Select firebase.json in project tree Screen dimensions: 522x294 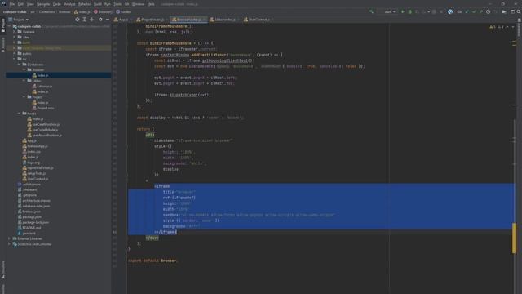pos(31,212)
